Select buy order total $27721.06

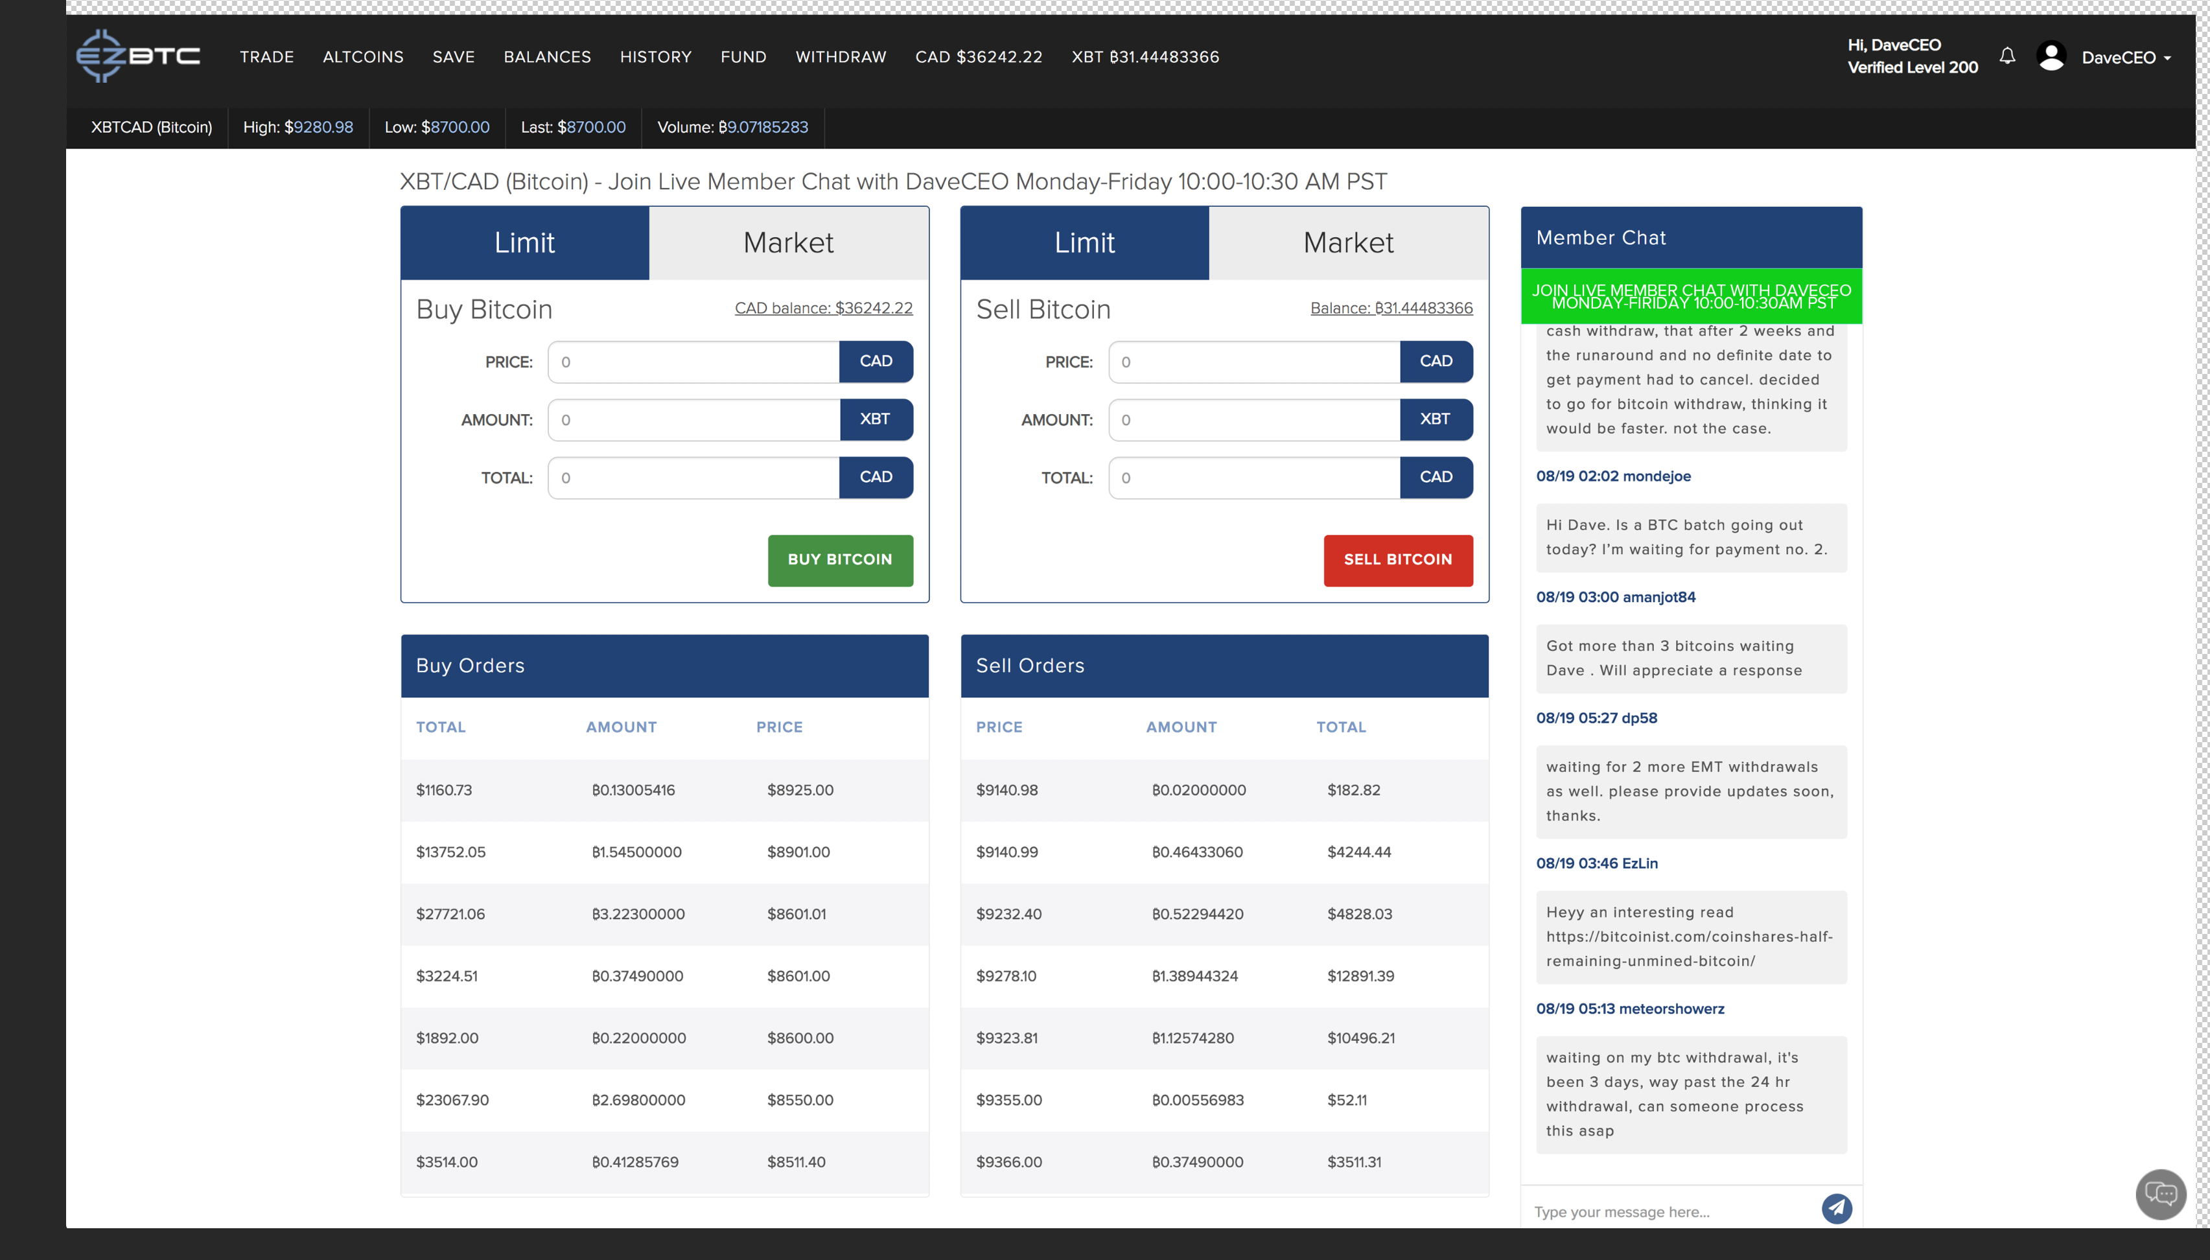point(664,915)
